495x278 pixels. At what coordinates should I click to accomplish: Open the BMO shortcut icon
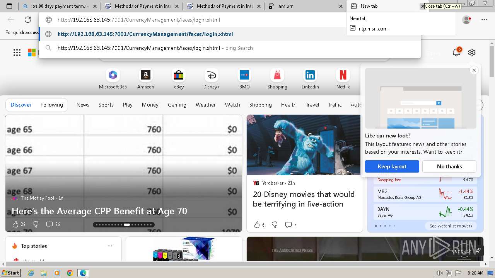click(244, 75)
